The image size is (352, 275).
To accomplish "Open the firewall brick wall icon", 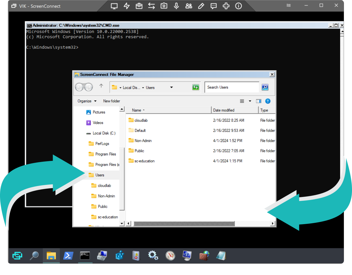I will (204, 255).
